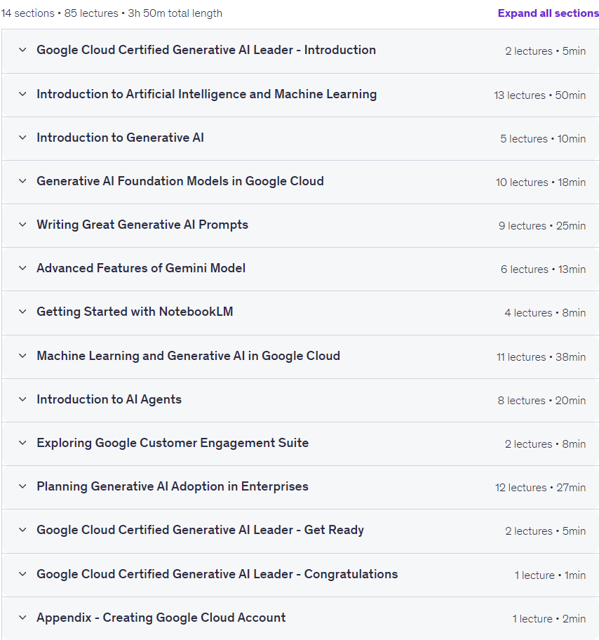Click the 10 lectures • 18min label
599x640 pixels.
tap(541, 182)
